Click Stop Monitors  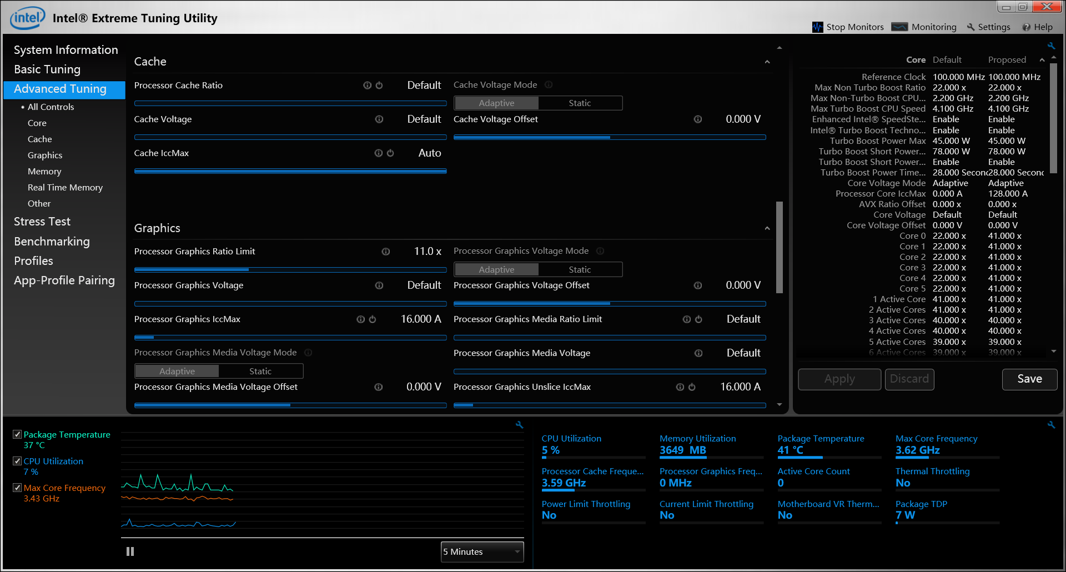point(848,27)
